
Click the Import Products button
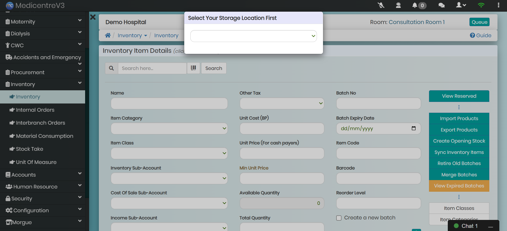[459, 119]
